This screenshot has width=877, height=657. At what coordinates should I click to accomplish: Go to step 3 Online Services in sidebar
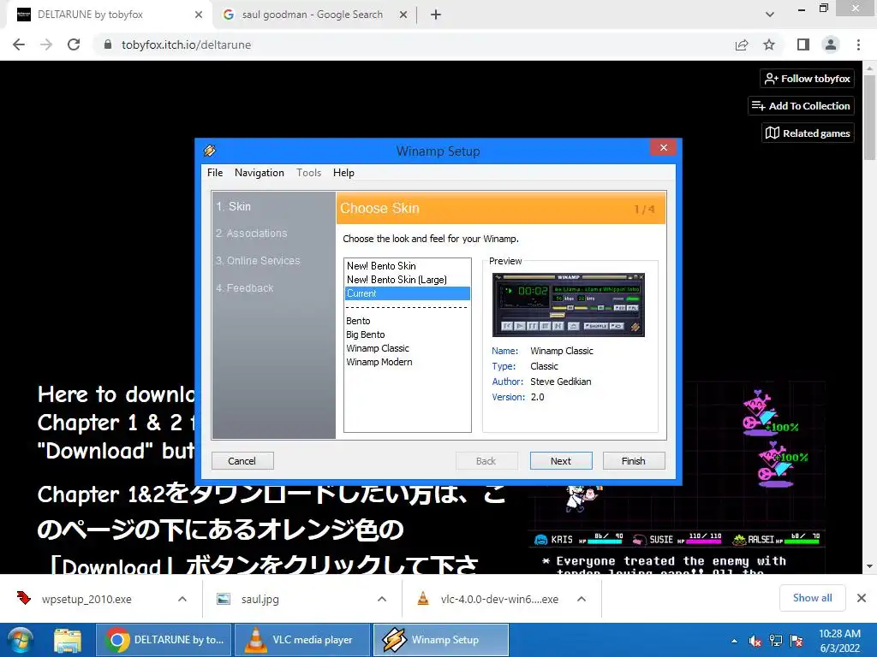pos(258,261)
